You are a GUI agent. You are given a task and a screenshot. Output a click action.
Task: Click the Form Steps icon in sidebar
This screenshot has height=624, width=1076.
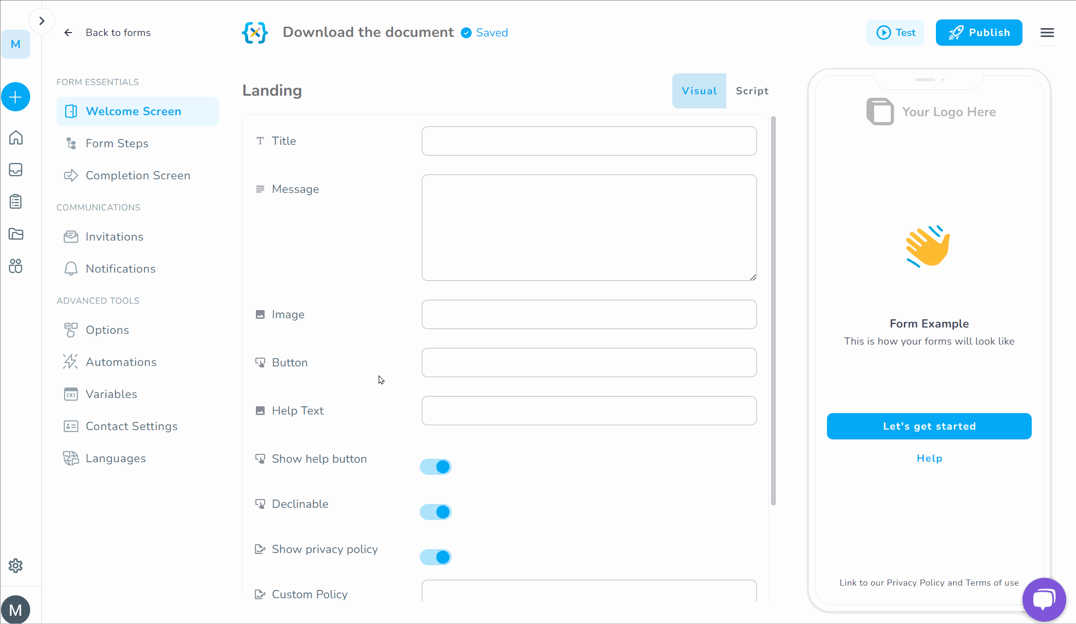[x=72, y=143]
